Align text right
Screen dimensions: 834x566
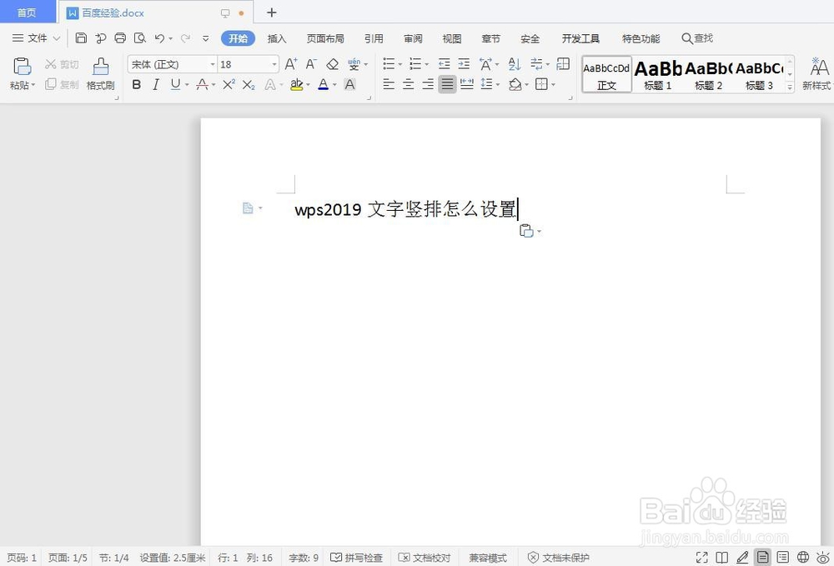click(428, 84)
